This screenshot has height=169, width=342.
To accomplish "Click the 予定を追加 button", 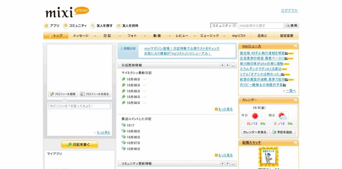I will 283,132.
